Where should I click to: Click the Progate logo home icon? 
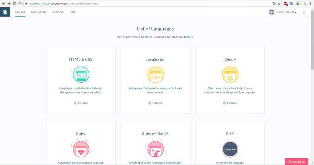[5, 12]
